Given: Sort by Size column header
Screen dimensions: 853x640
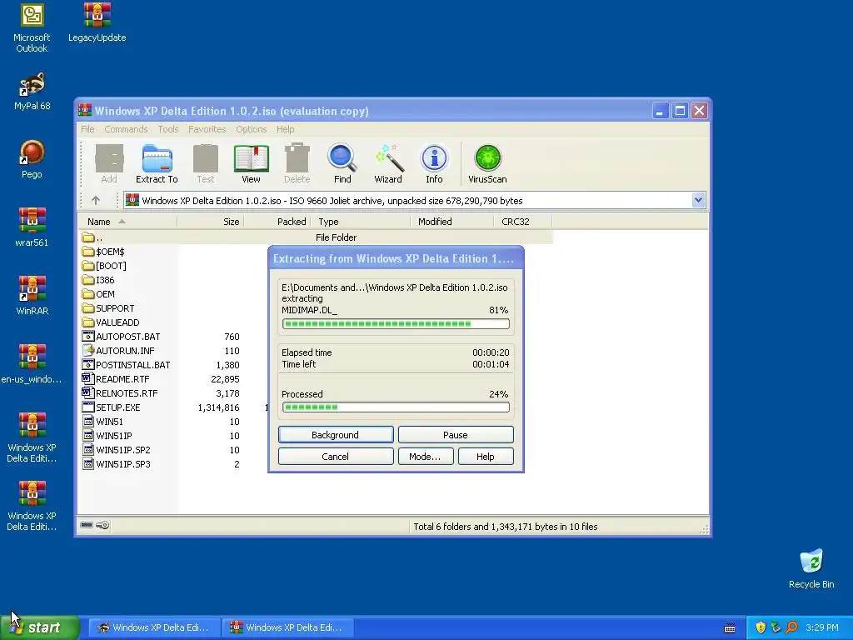Looking at the screenshot, I should (211, 222).
